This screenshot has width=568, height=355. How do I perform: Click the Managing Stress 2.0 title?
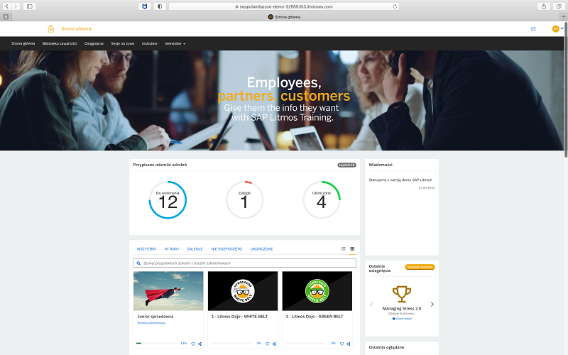(x=402, y=309)
